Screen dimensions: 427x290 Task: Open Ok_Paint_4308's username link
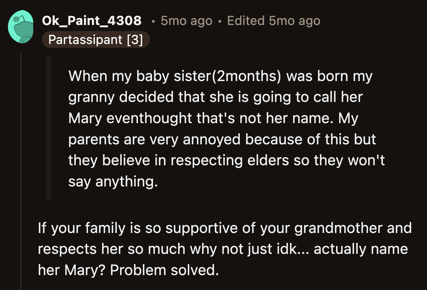tap(92, 21)
